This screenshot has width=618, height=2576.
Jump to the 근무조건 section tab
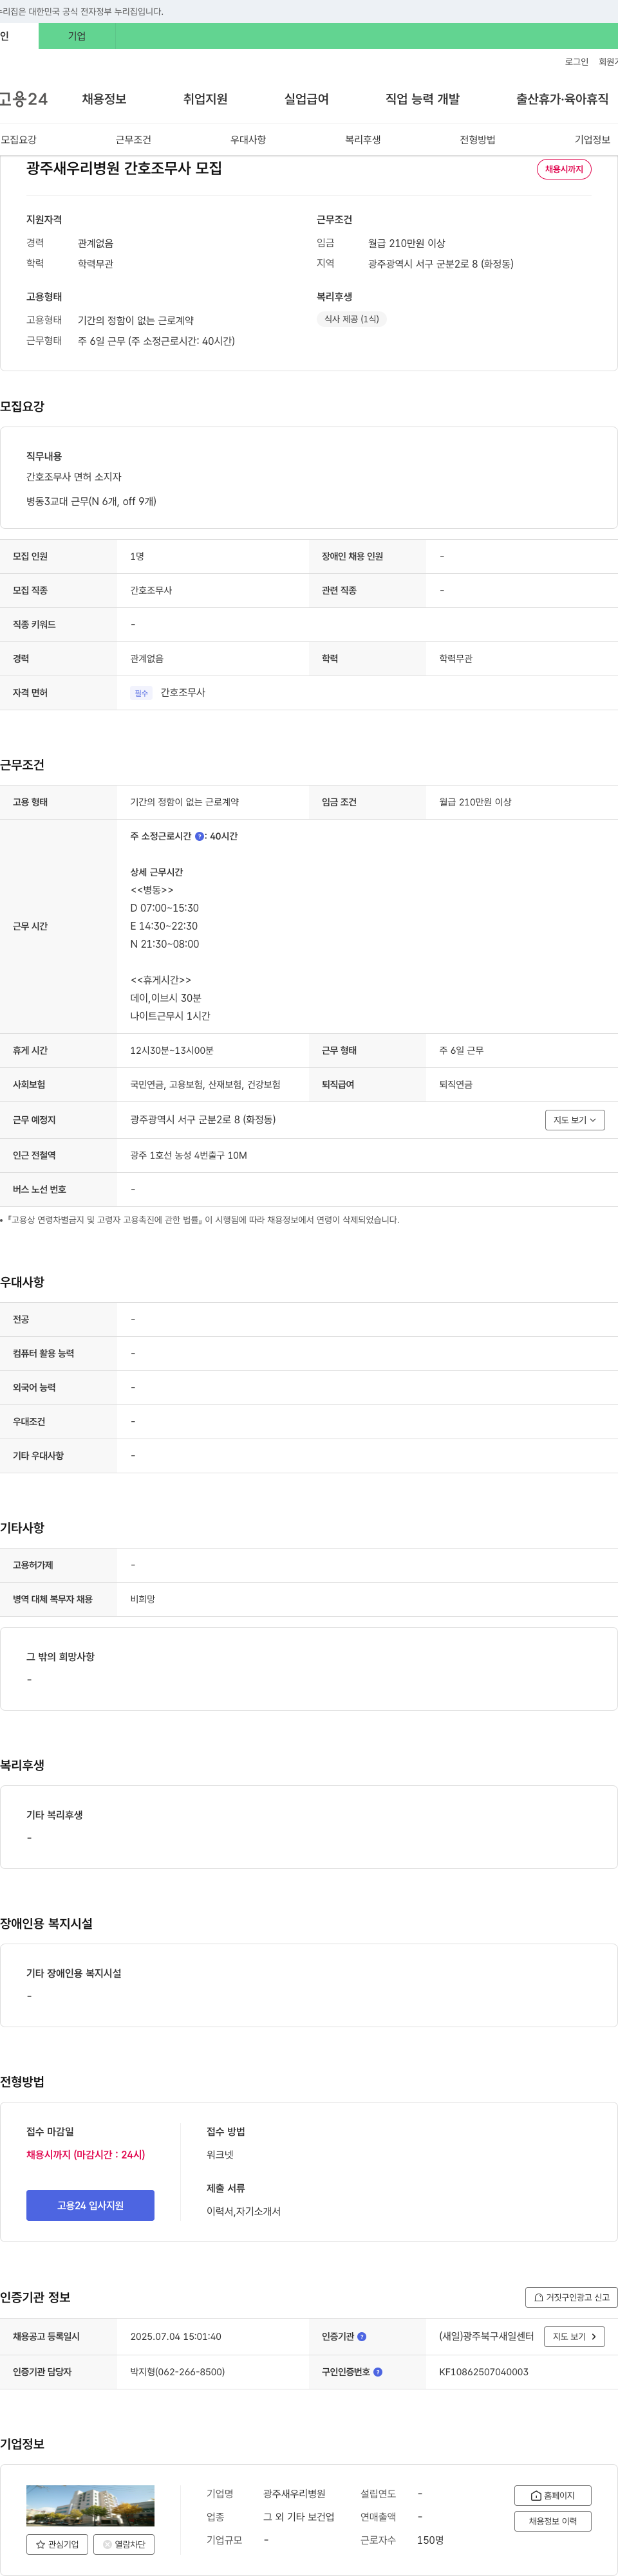[x=133, y=139]
